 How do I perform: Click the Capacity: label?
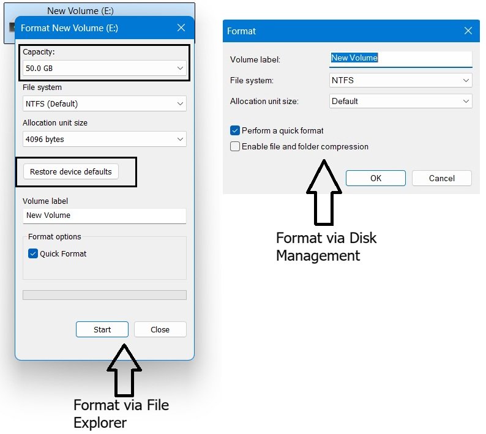(39, 52)
